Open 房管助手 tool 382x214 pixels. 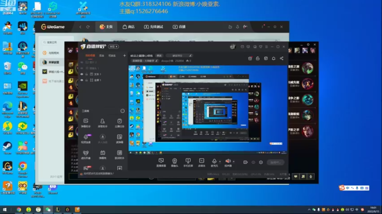point(103,123)
